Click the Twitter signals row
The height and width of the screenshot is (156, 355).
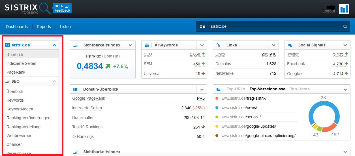(x=317, y=54)
